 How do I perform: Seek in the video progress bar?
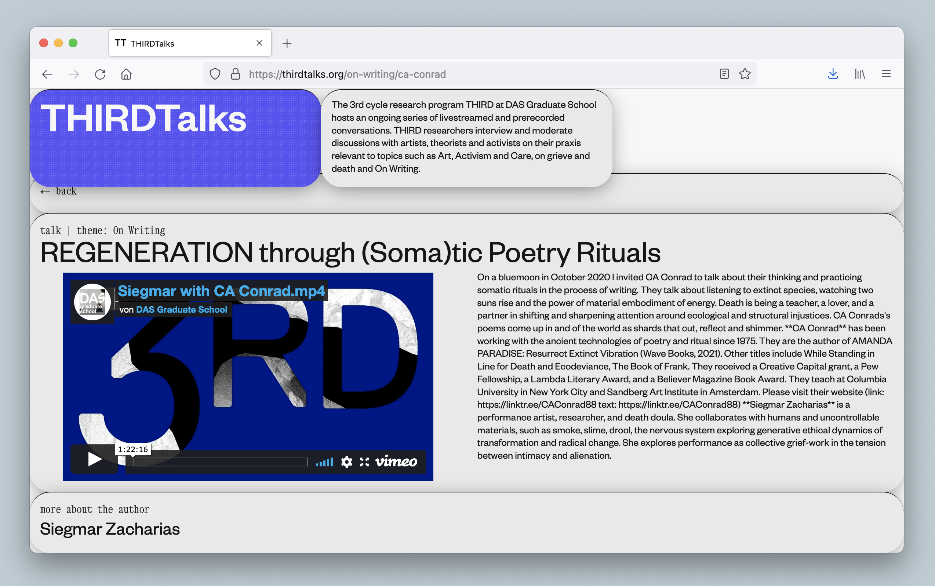220,462
